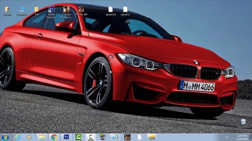The width and height of the screenshot is (252, 141).
Task: Open Google Chrome from taskbar
Action: (54, 137)
